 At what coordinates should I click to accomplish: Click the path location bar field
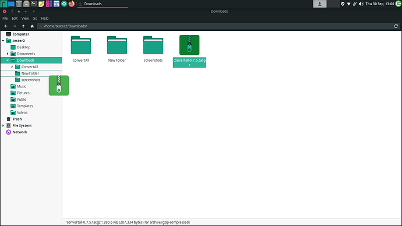tap(215, 26)
